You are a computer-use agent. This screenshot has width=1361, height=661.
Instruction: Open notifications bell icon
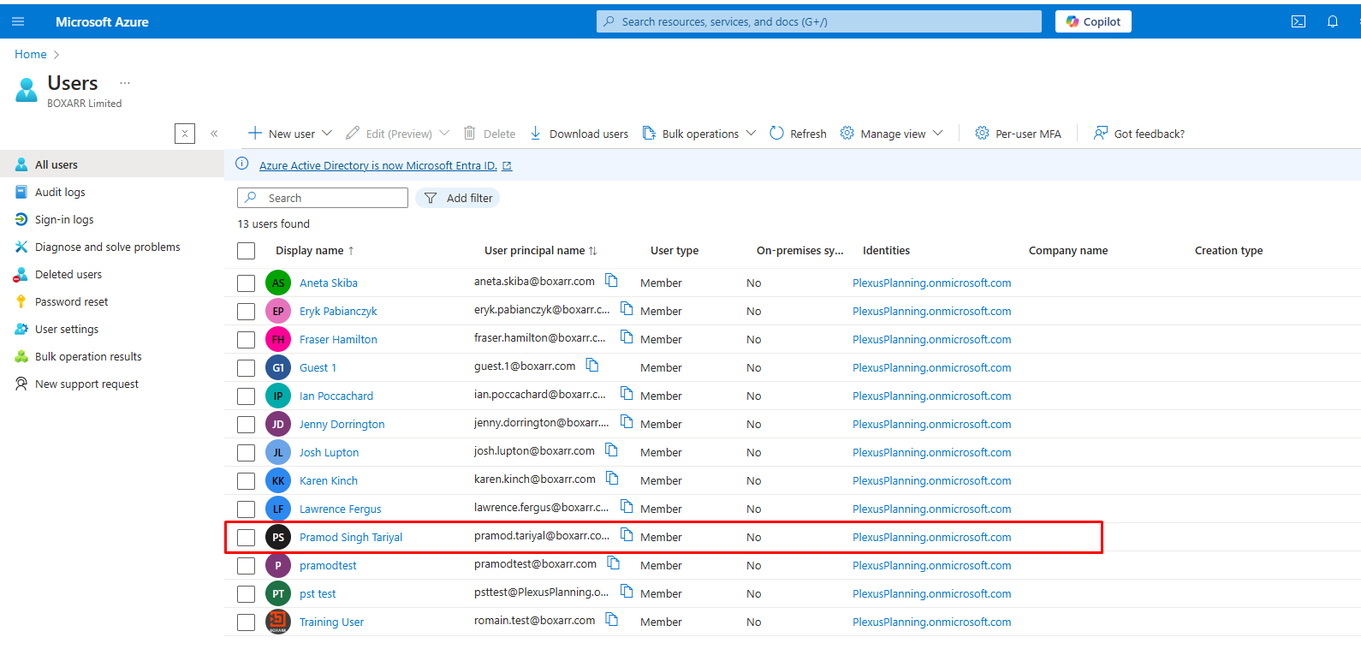[1333, 21]
